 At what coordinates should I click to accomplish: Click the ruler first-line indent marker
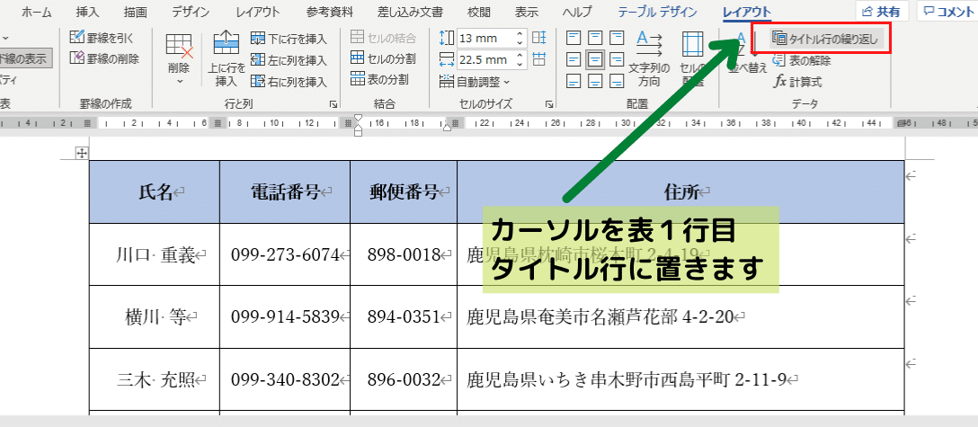(x=358, y=117)
